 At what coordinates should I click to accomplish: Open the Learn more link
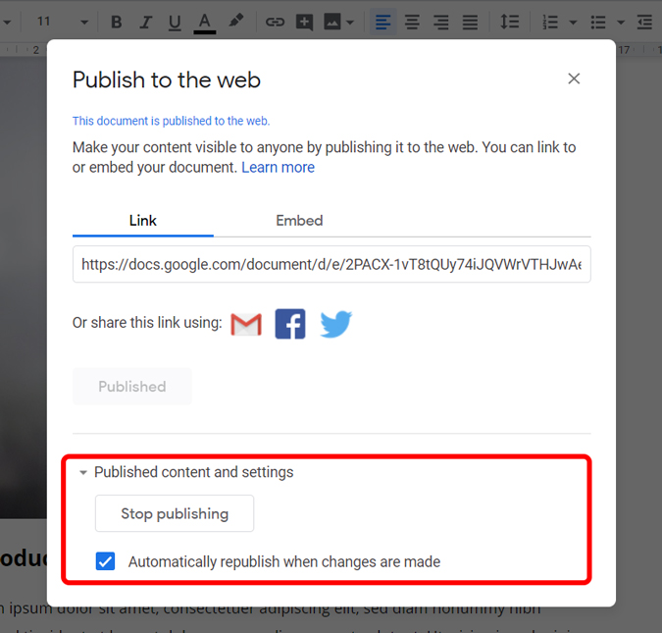click(x=278, y=168)
